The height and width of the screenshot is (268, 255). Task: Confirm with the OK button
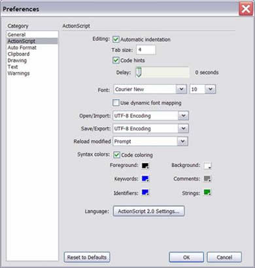pos(186,258)
